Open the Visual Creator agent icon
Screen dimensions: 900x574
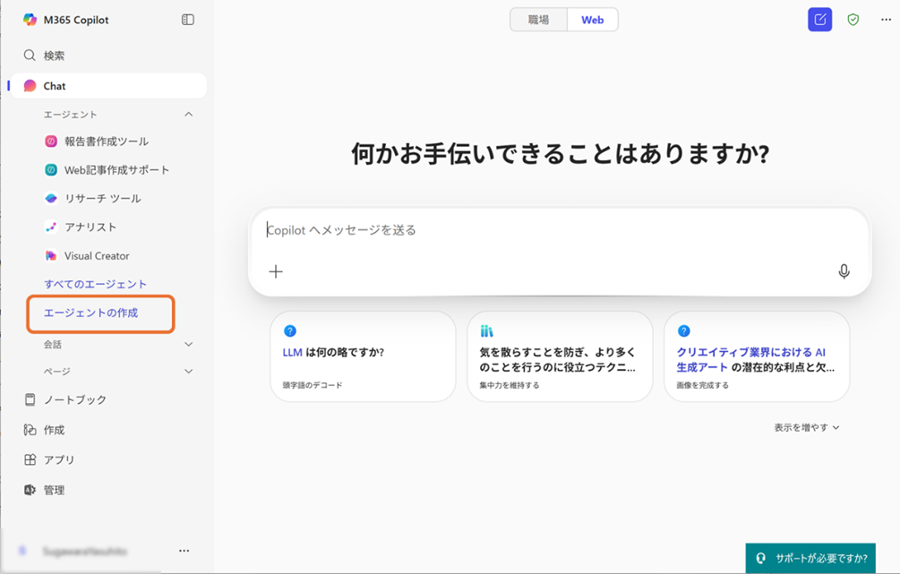pyautogui.click(x=51, y=255)
